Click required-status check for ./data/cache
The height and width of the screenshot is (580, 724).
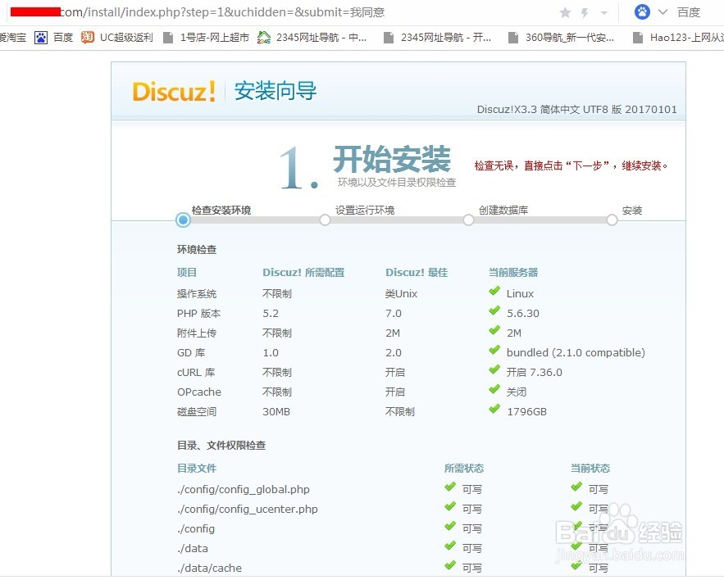click(x=450, y=565)
